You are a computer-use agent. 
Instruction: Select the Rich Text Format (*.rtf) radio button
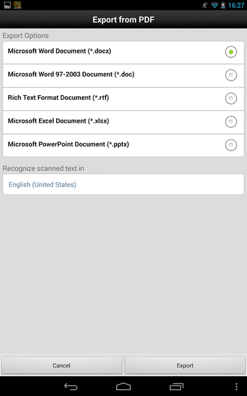coord(231,98)
